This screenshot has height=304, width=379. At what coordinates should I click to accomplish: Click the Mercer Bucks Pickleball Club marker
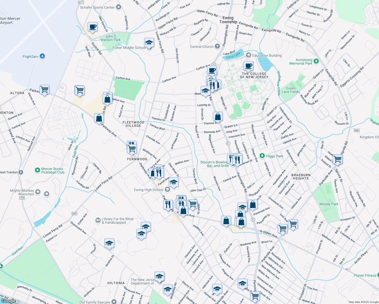(x=37, y=170)
